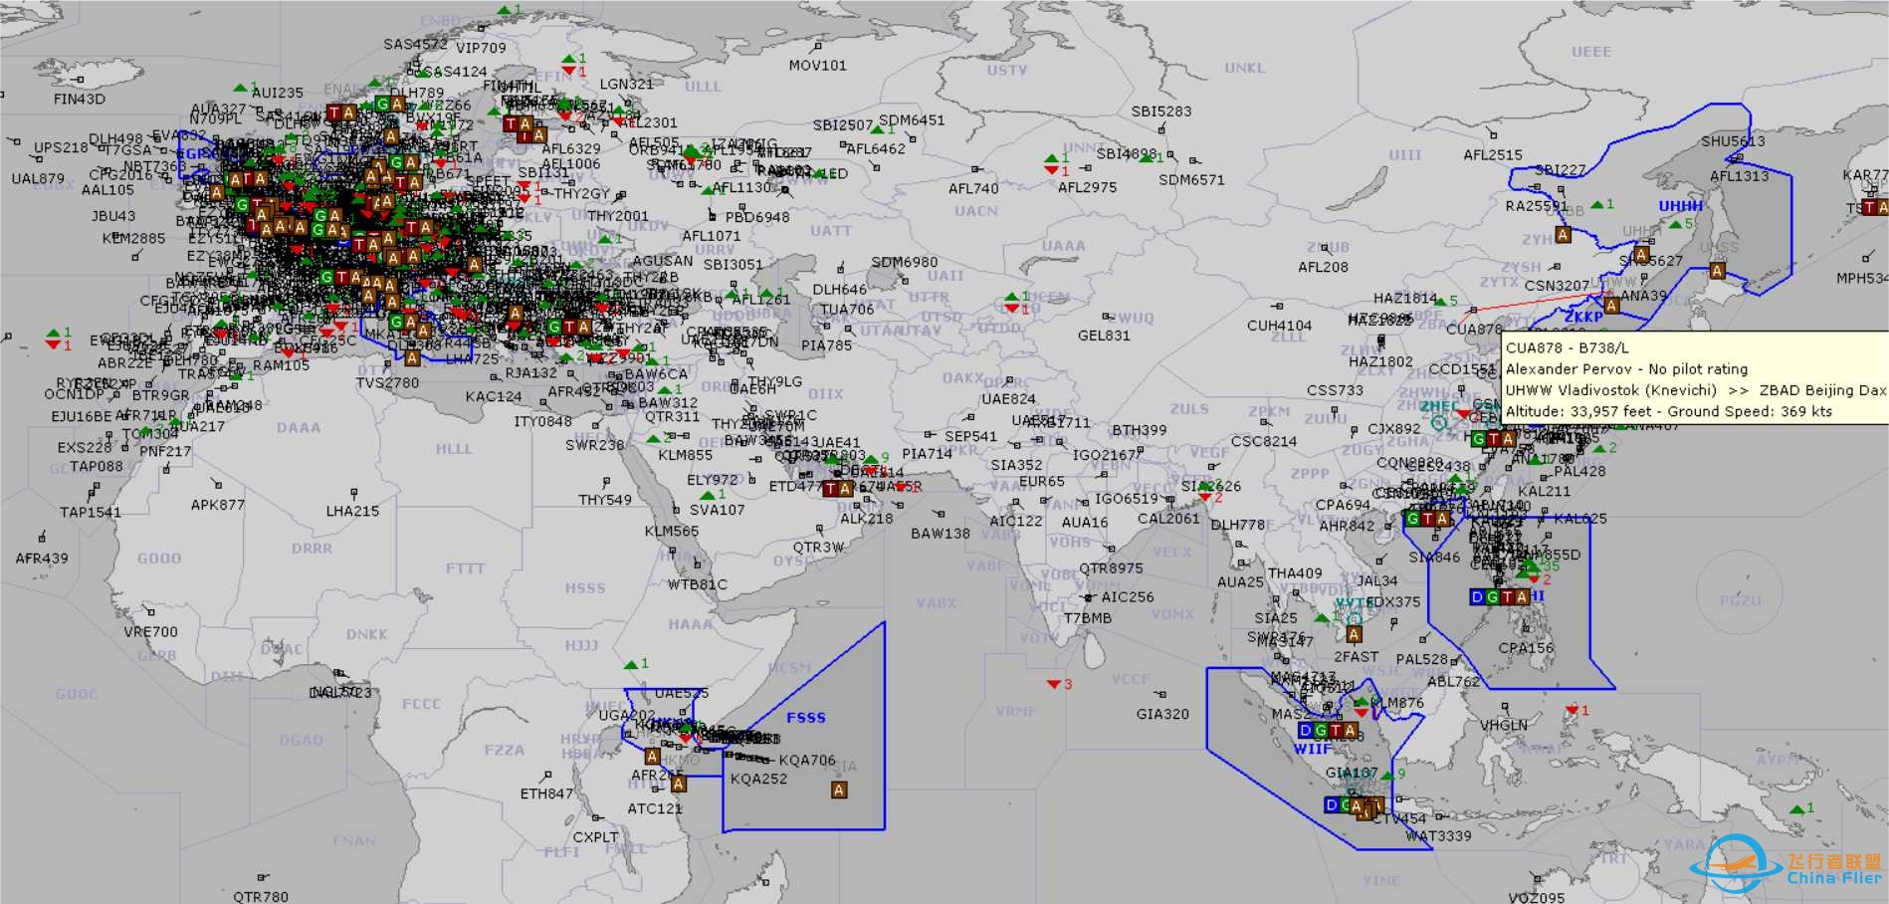This screenshot has width=1889, height=904.
Task: Select aircraft label VRE700
Action: [x=150, y=632]
